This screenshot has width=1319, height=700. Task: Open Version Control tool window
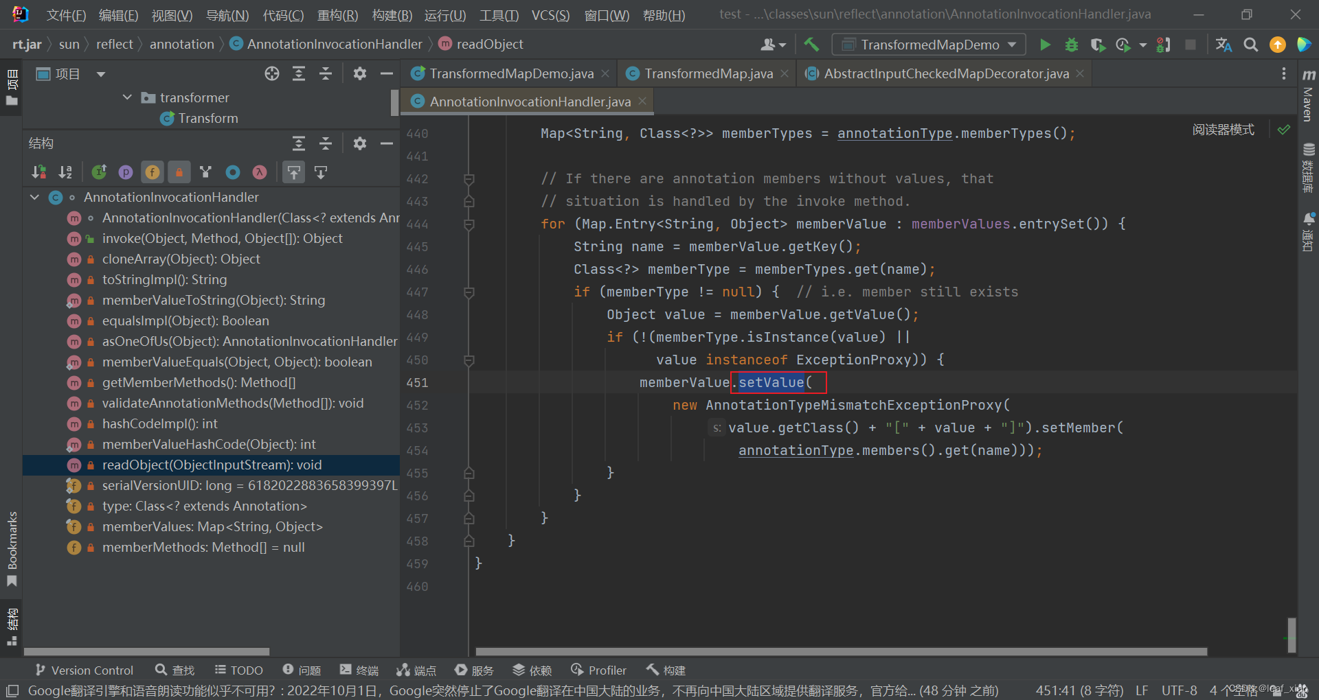tap(84, 670)
